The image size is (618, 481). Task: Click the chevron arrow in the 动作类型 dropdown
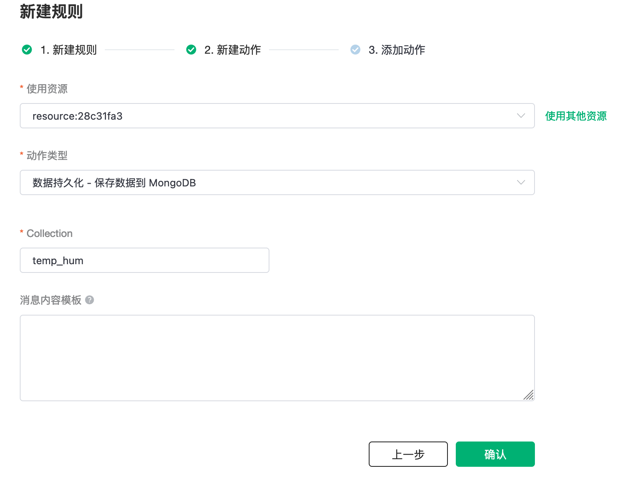(521, 183)
